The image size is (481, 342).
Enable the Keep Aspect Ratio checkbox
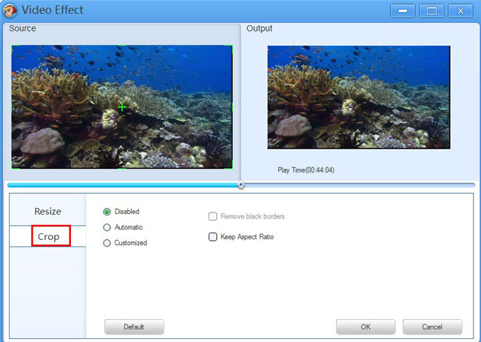213,237
